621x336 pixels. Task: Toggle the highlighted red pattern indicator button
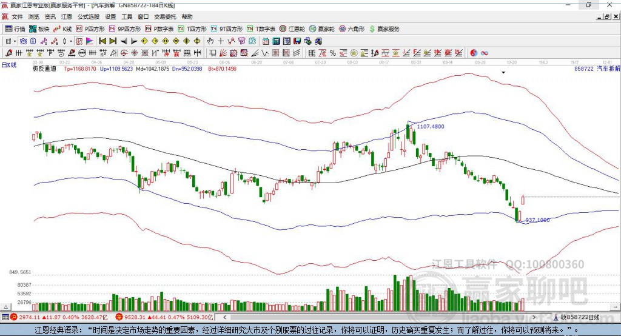click(x=79, y=41)
